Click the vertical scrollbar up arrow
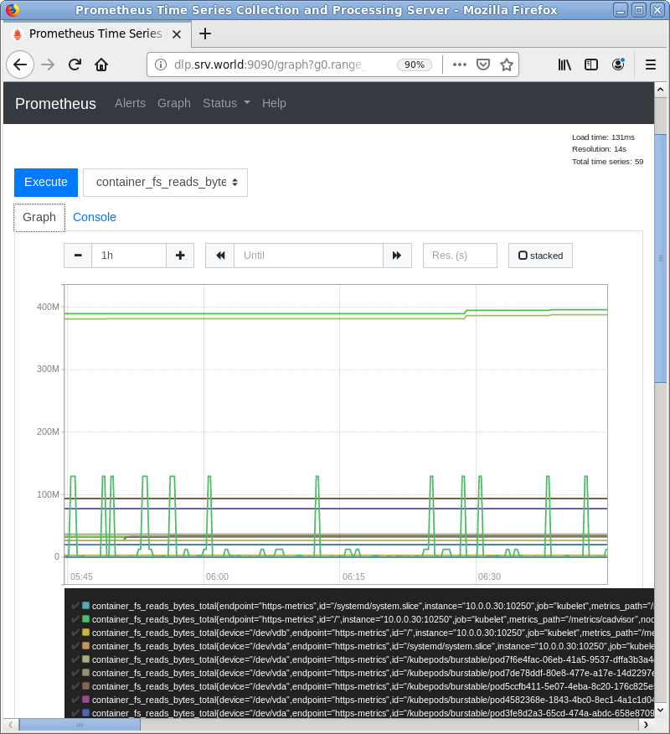Image resolution: width=670 pixels, height=734 pixels. [660, 90]
